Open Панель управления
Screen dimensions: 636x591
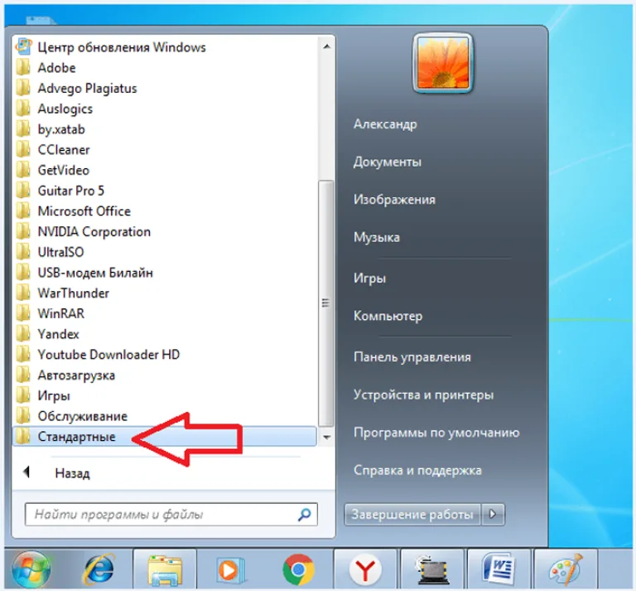click(412, 357)
